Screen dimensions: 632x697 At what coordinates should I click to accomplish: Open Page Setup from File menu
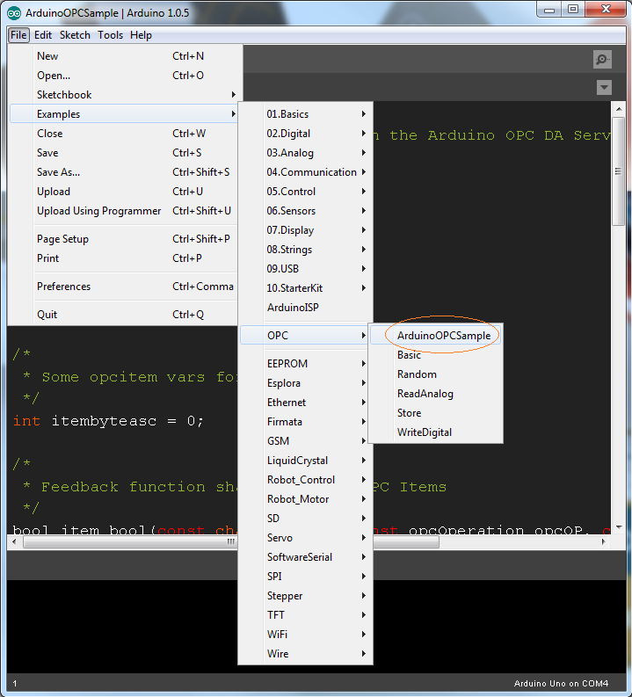pos(124,239)
